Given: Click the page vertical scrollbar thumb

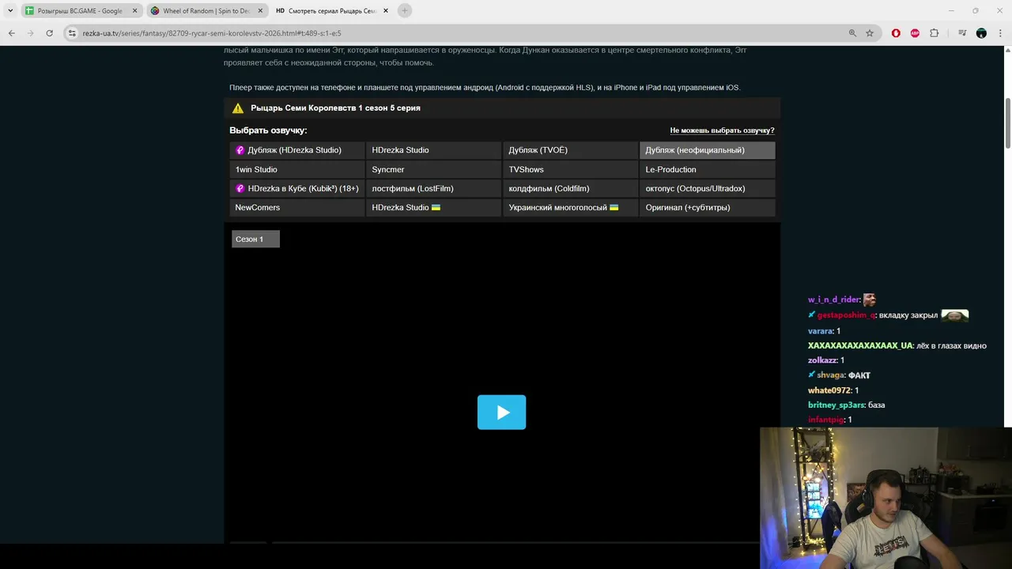Looking at the screenshot, I should [1008, 122].
